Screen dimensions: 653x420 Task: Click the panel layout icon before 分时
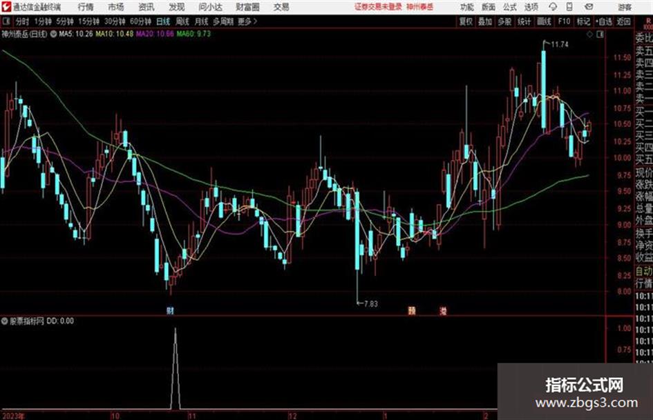(6, 21)
